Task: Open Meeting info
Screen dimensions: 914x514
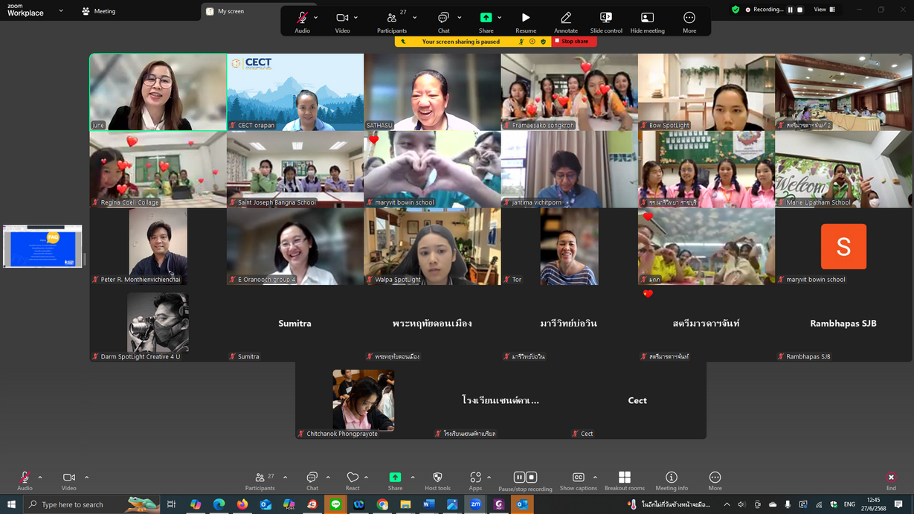Action: pos(671,478)
